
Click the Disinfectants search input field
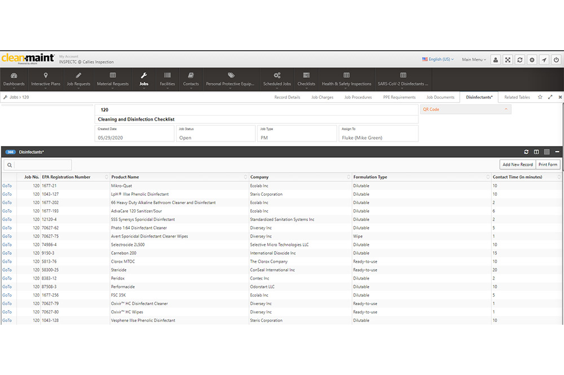pyautogui.click(x=43, y=165)
